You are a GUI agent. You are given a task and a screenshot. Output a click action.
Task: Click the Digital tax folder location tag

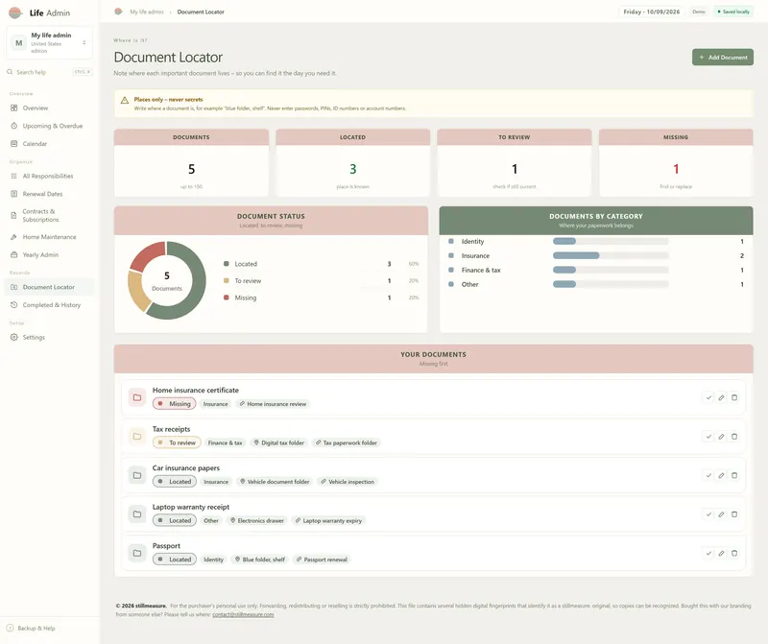[x=278, y=442]
